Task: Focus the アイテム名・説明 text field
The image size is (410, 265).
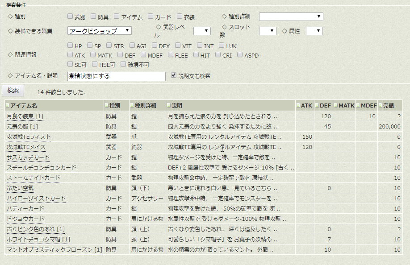Action: click(x=117, y=76)
